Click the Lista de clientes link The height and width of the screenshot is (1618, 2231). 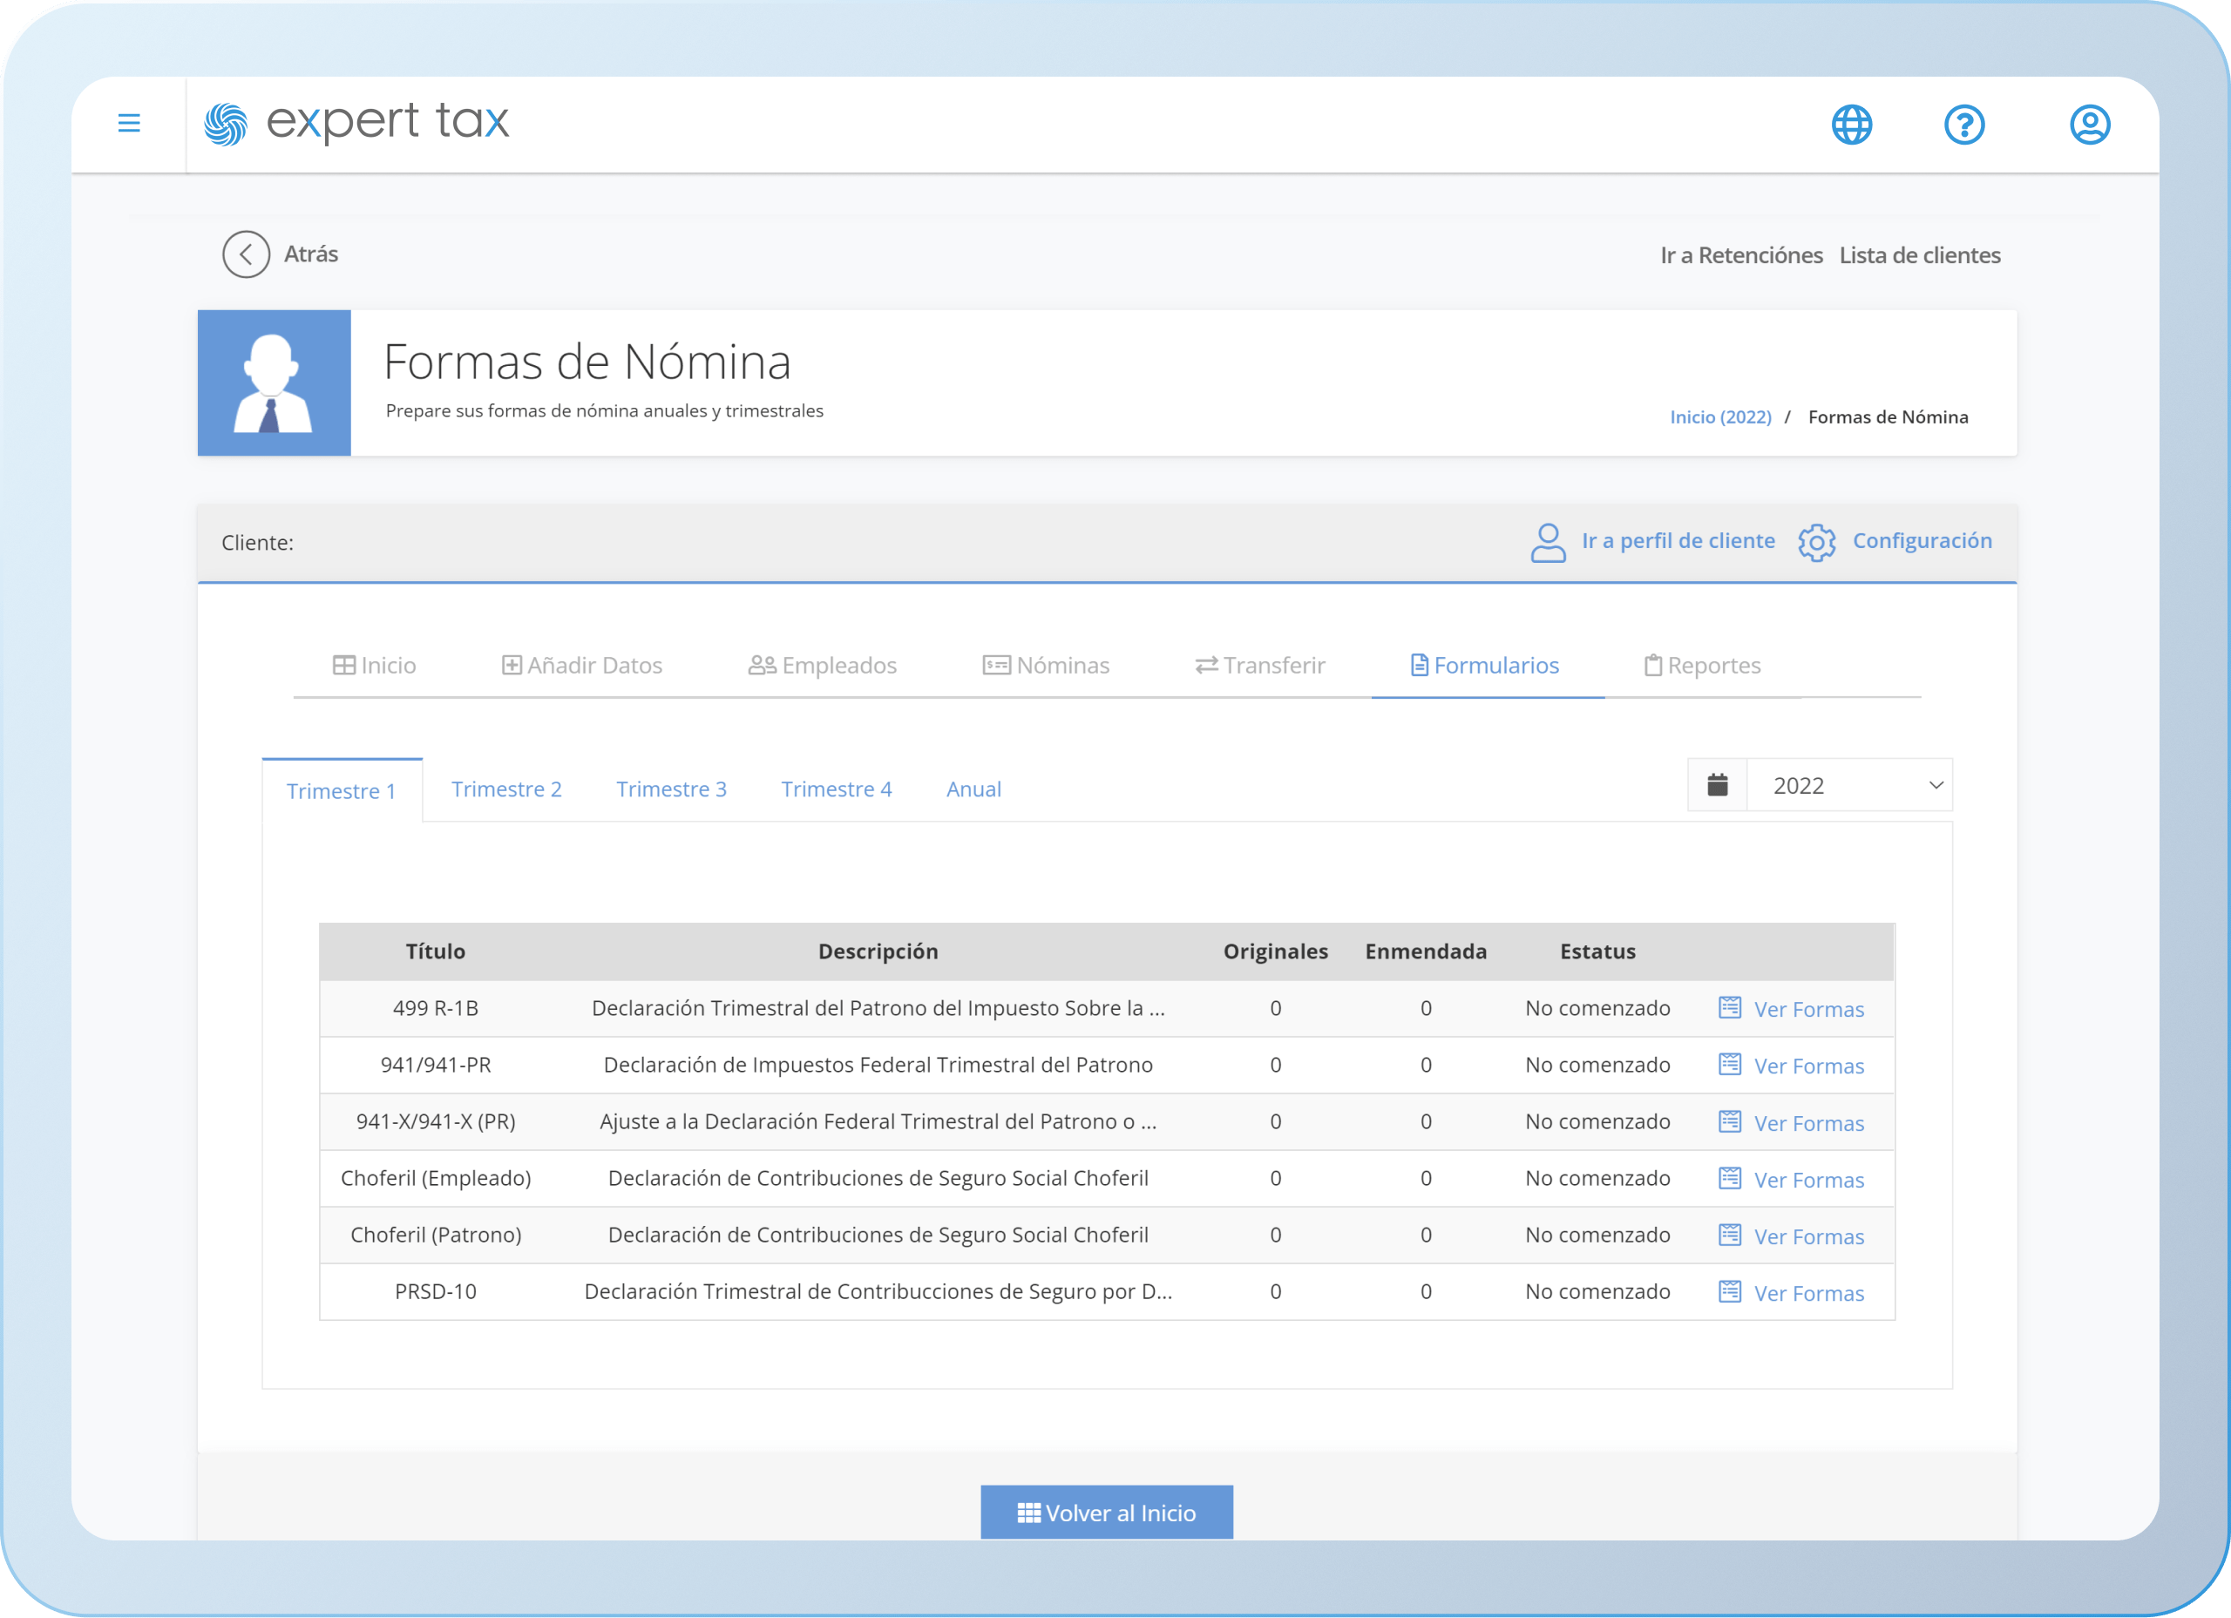tap(1919, 256)
